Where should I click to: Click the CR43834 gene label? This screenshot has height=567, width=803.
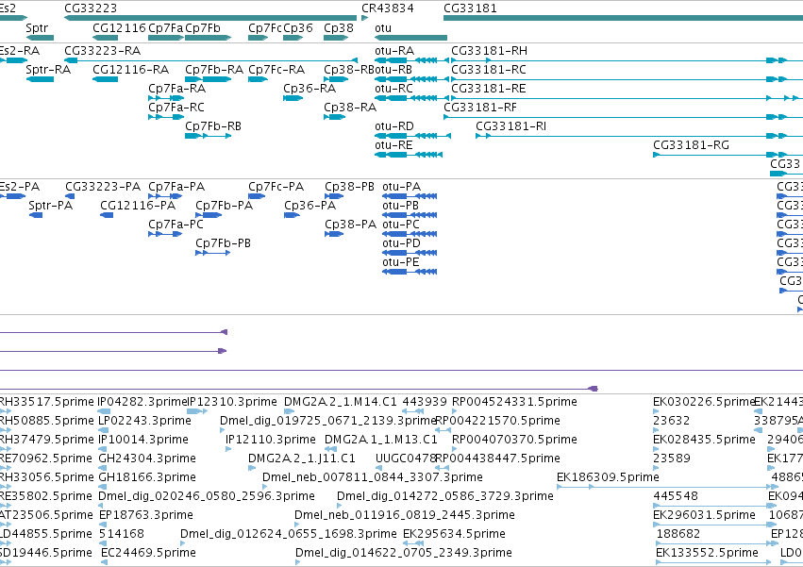[388, 8]
